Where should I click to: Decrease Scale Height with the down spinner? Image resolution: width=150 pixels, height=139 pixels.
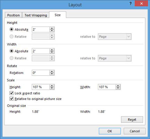tap(52, 88)
